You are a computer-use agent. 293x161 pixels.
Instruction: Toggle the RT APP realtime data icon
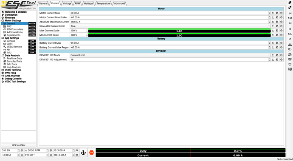point(290,54)
